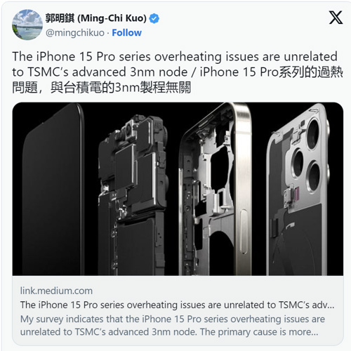Click the 郭明錤 (Ming-Chi Kuo) display name
351x351 pixels.
[96, 18]
